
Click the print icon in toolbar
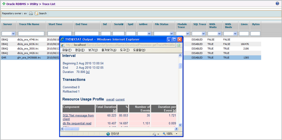[31, 14]
